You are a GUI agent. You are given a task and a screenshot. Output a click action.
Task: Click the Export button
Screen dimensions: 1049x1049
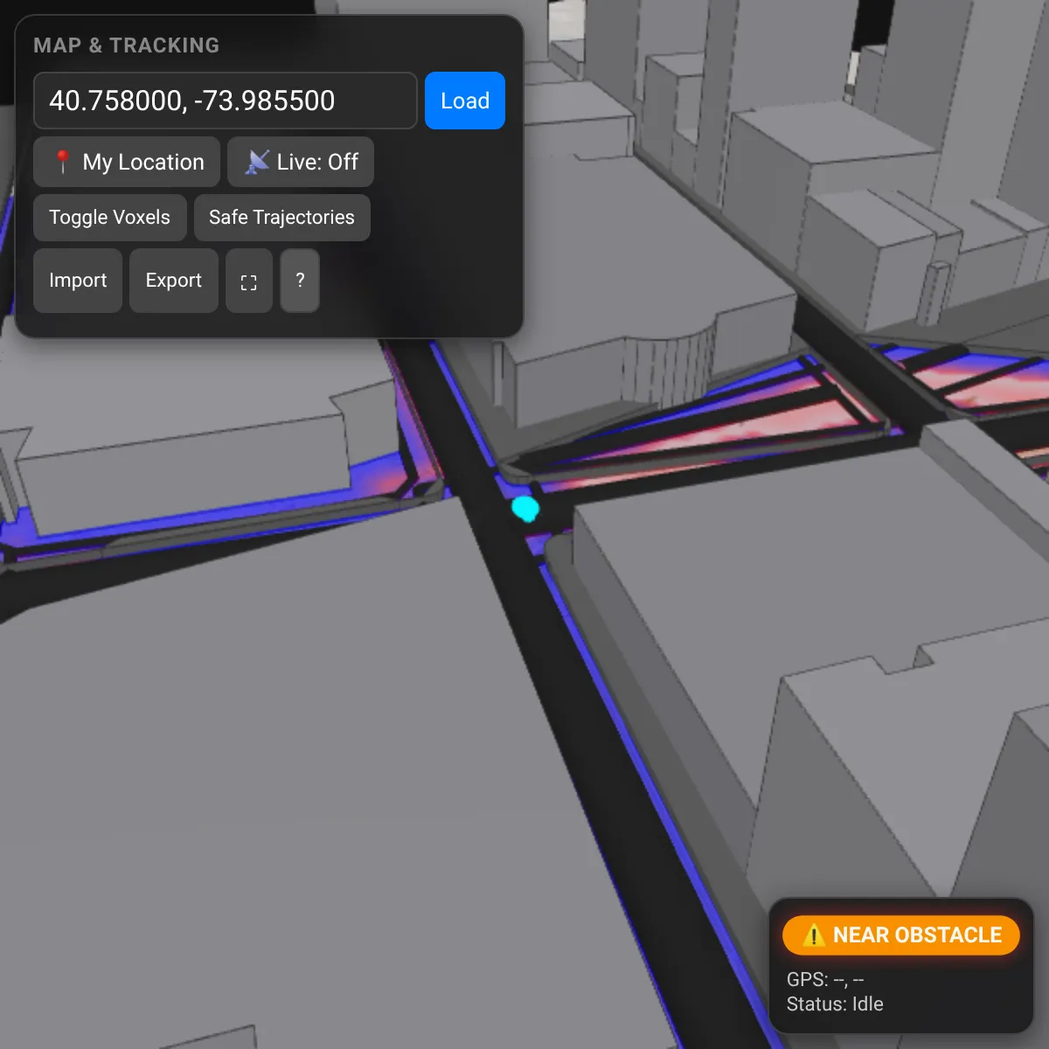(x=174, y=281)
